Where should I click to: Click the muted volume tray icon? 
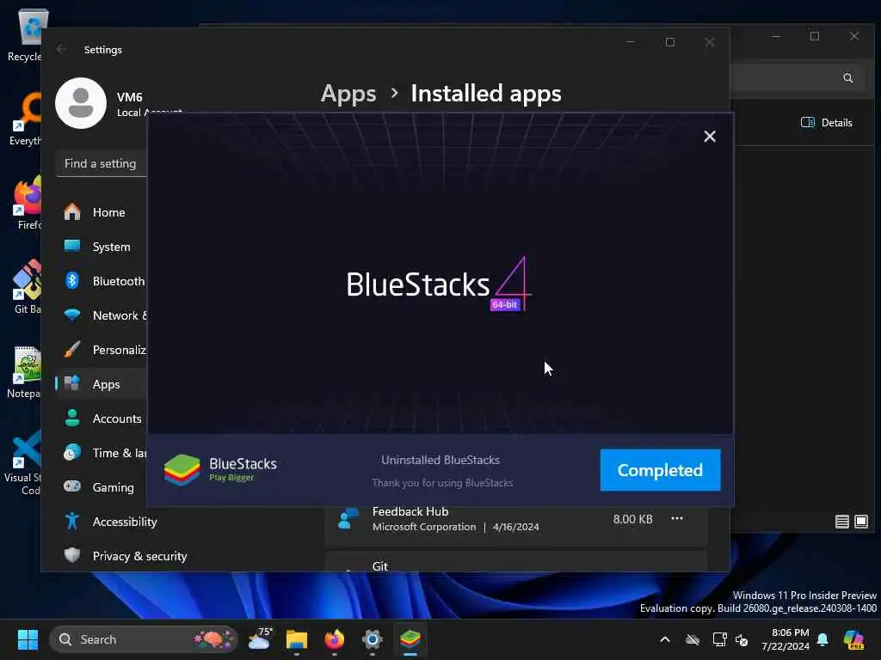click(x=742, y=639)
